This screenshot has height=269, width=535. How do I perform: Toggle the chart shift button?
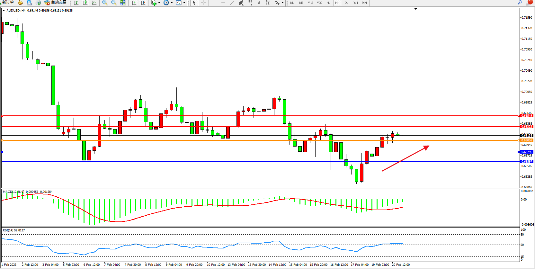[x=143, y=3]
